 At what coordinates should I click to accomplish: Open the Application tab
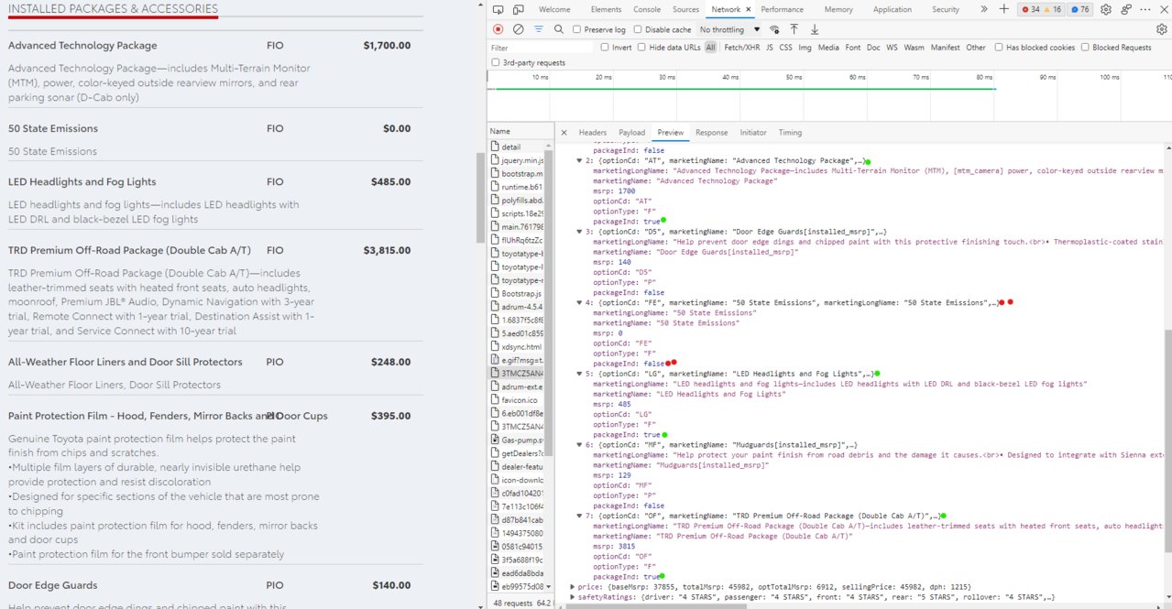pyautogui.click(x=892, y=9)
